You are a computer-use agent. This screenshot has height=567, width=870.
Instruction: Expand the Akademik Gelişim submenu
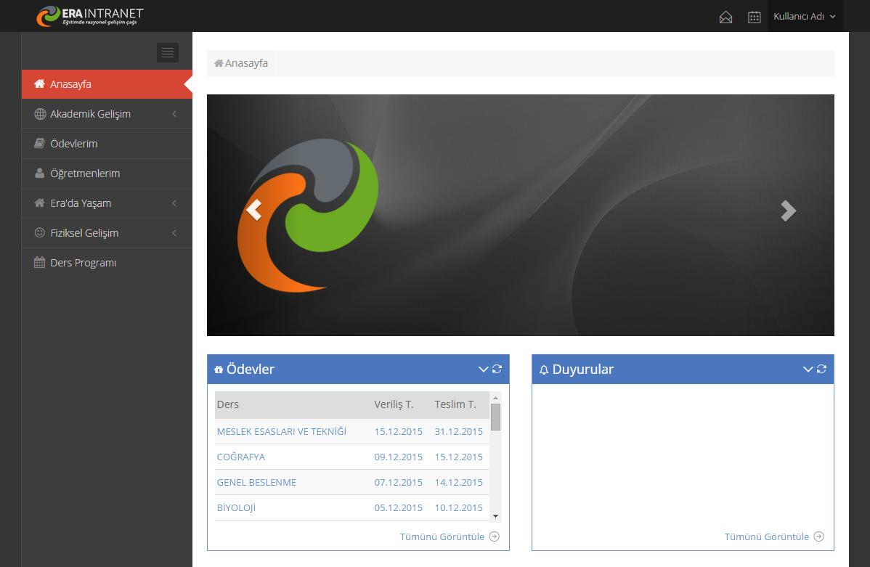[x=90, y=114]
